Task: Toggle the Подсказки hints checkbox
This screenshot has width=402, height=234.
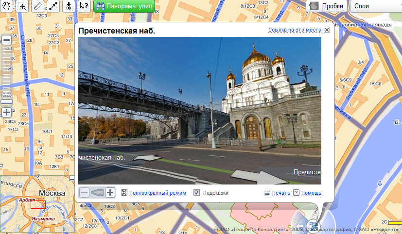Action: click(197, 193)
